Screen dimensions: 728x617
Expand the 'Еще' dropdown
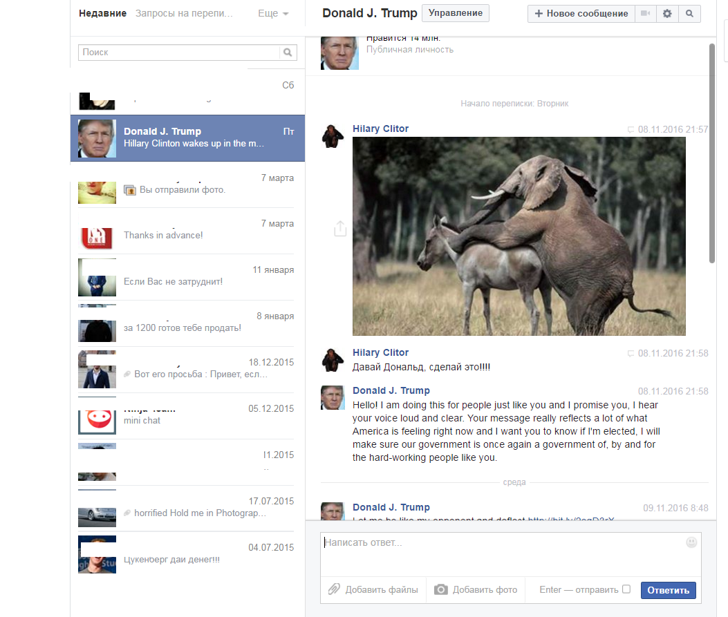coord(273,13)
